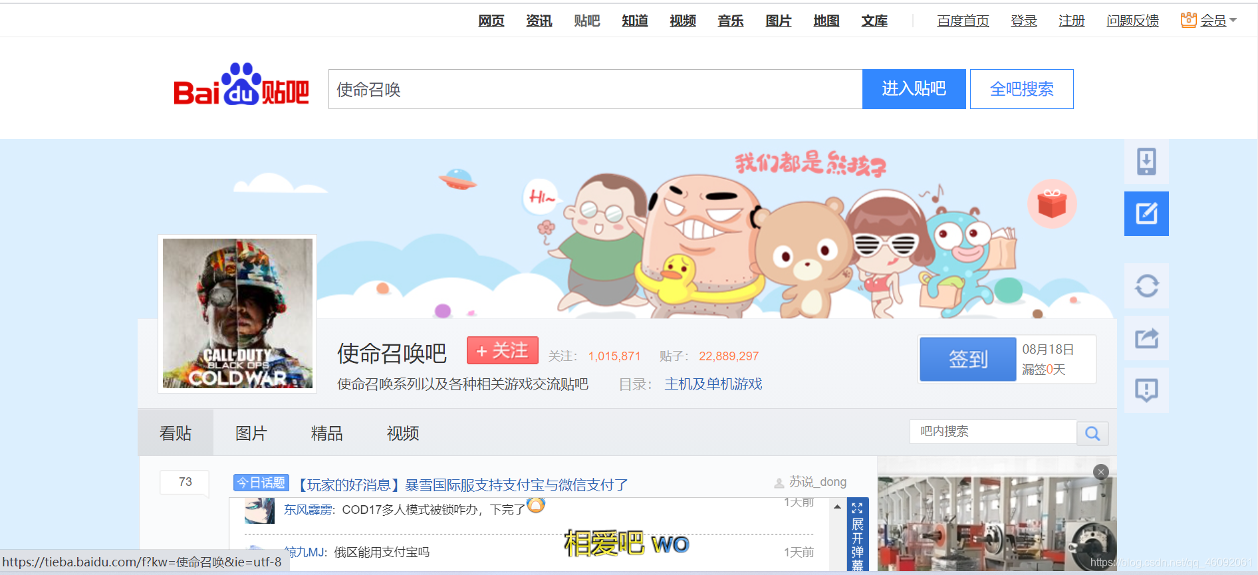Click the Call of Duty forum avatar
Screen dimensions: 1258x575
tap(237, 314)
